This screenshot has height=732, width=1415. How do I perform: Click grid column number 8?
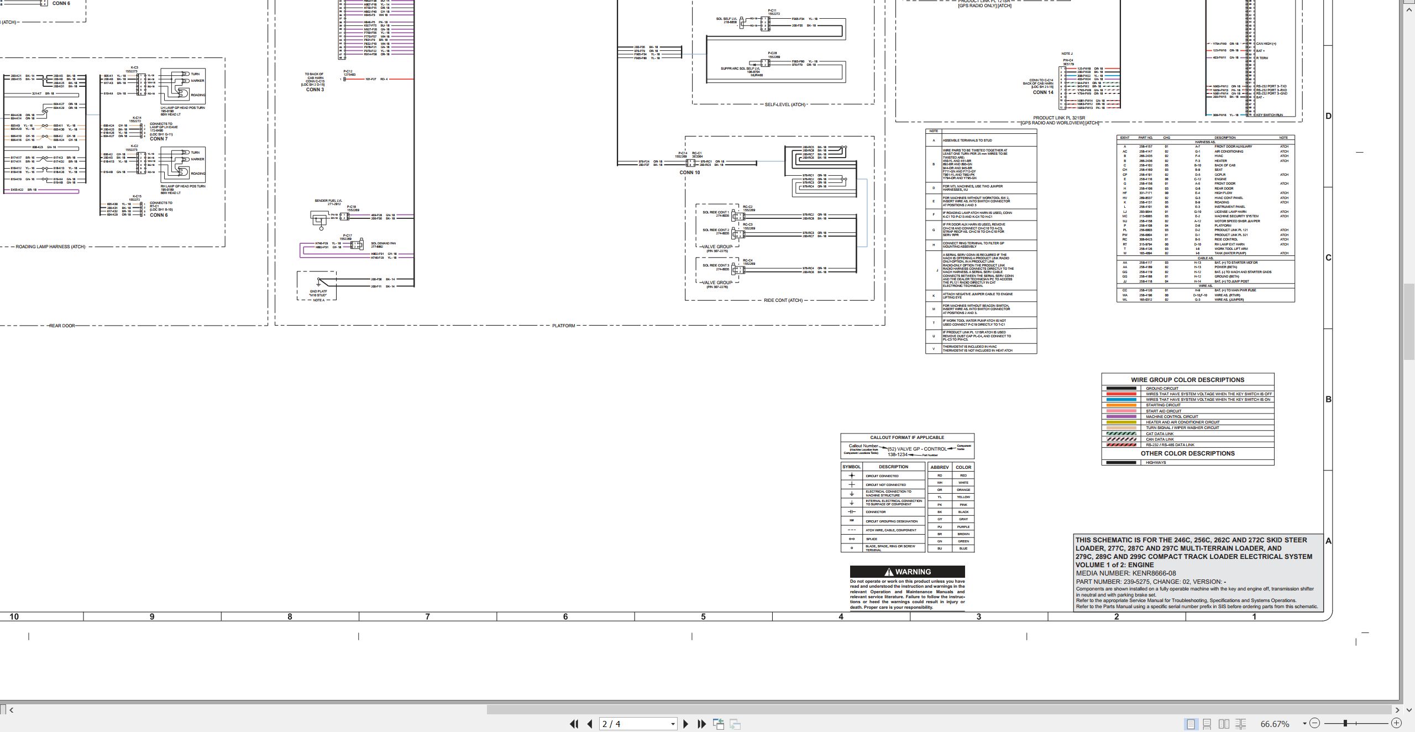290,616
